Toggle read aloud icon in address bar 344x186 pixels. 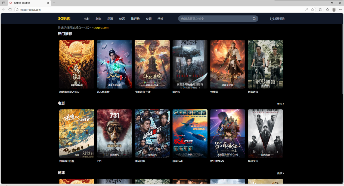click(x=307, y=10)
